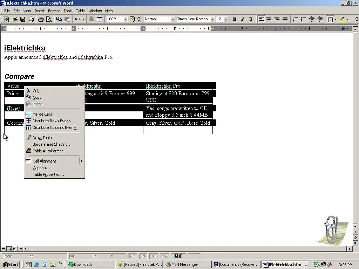Click the horizontal scrollbar right arrow
This screenshot has height=269, width=359.
(x=350, y=249)
